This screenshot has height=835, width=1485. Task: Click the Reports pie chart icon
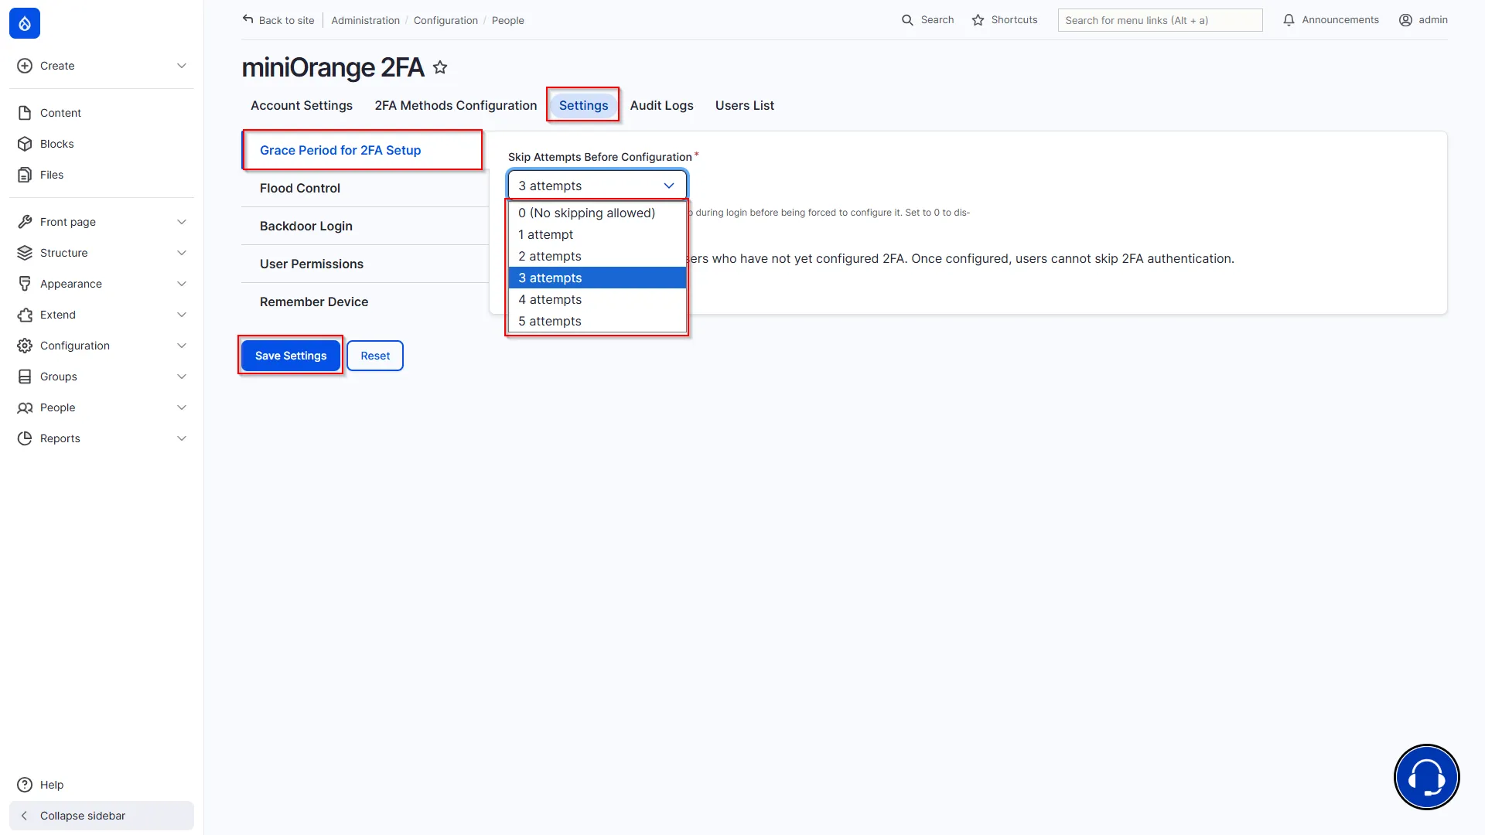coord(25,438)
